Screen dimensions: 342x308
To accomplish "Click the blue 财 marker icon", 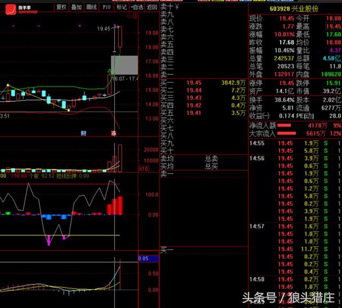I will pyautogui.click(x=83, y=133).
